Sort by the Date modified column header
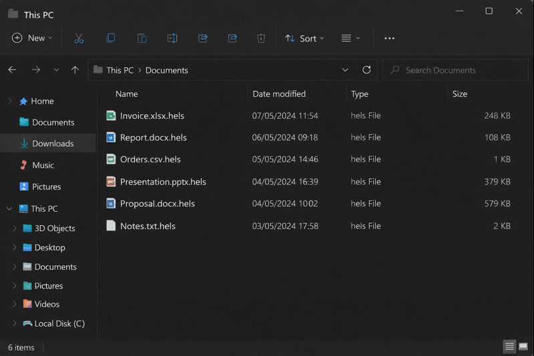The image size is (534, 356). tap(279, 94)
